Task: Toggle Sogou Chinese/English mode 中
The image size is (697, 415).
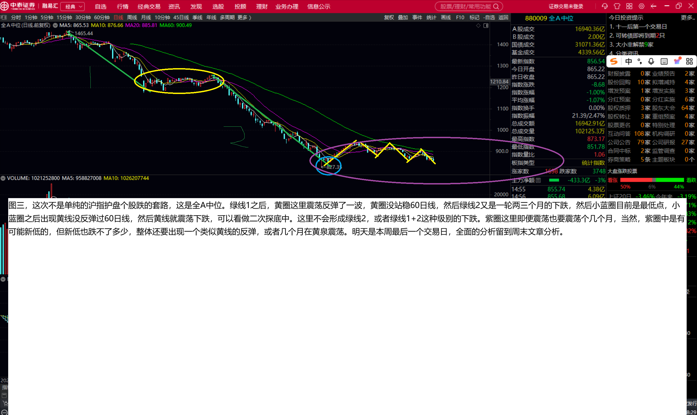Action: (x=629, y=62)
